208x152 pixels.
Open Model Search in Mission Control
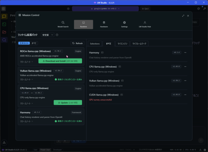click(63, 24)
